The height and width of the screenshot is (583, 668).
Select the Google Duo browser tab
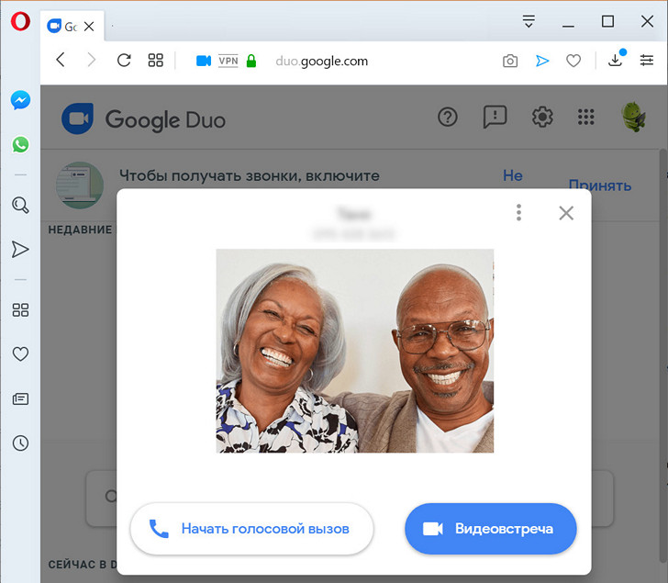[72, 27]
